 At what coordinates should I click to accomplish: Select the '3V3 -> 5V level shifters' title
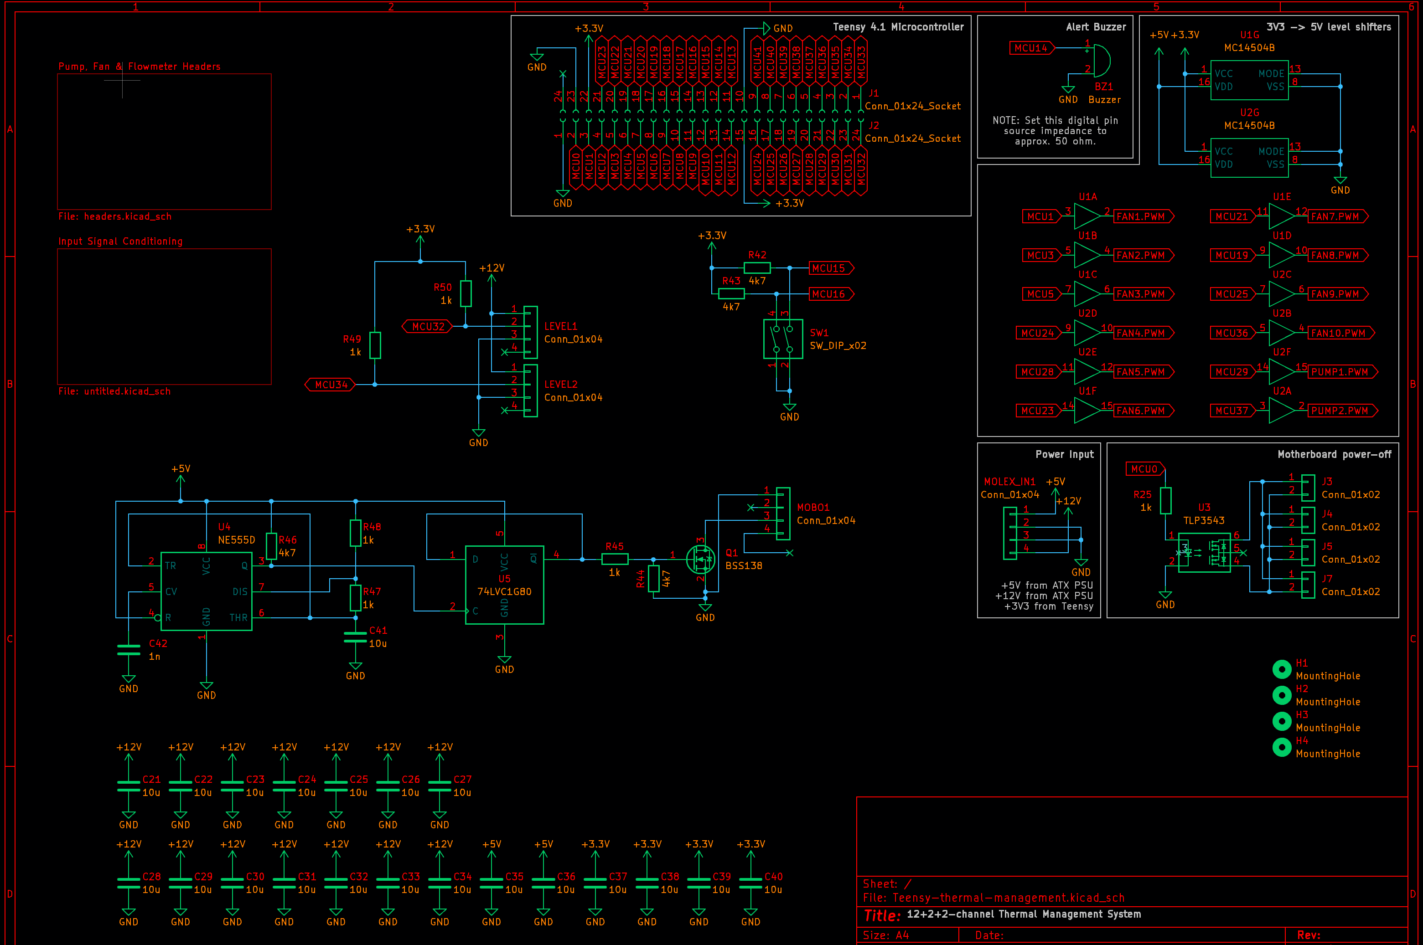coord(1329,27)
